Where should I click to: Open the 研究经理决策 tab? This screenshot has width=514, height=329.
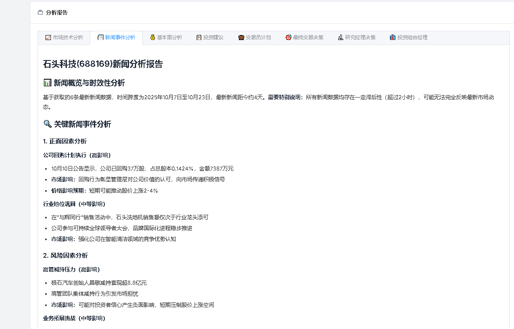coord(356,38)
